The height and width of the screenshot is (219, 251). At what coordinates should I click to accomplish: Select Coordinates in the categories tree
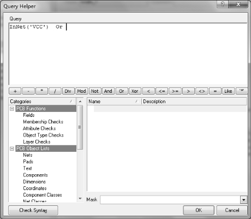click(x=35, y=188)
